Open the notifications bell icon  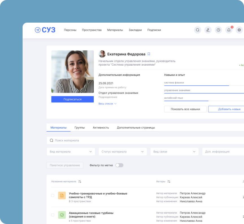(x=228, y=30)
